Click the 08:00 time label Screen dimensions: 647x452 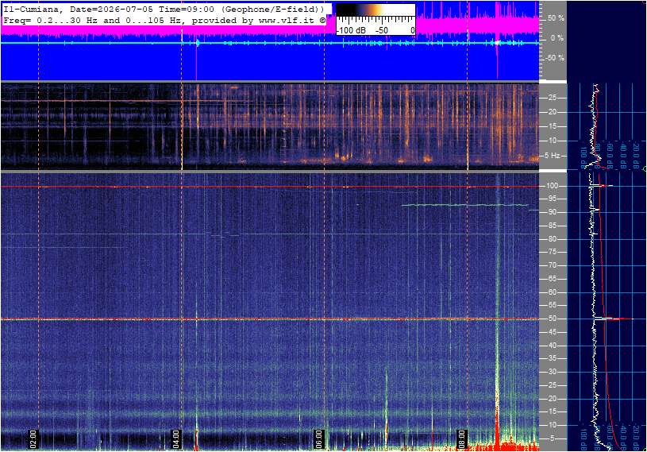461,439
